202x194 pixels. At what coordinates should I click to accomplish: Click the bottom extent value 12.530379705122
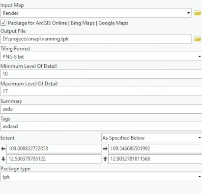point(54,159)
